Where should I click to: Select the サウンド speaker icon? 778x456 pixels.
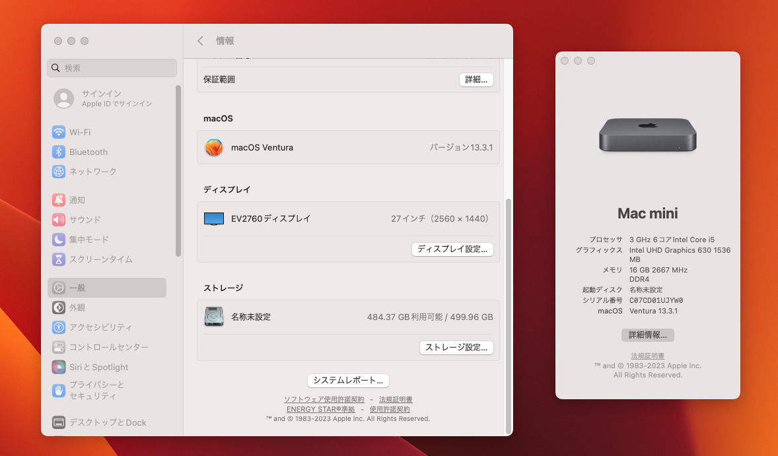coord(59,220)
